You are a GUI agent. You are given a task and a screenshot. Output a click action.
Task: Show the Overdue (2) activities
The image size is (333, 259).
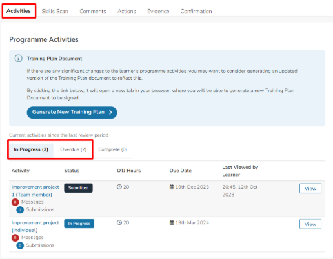[x=74, y=149]
